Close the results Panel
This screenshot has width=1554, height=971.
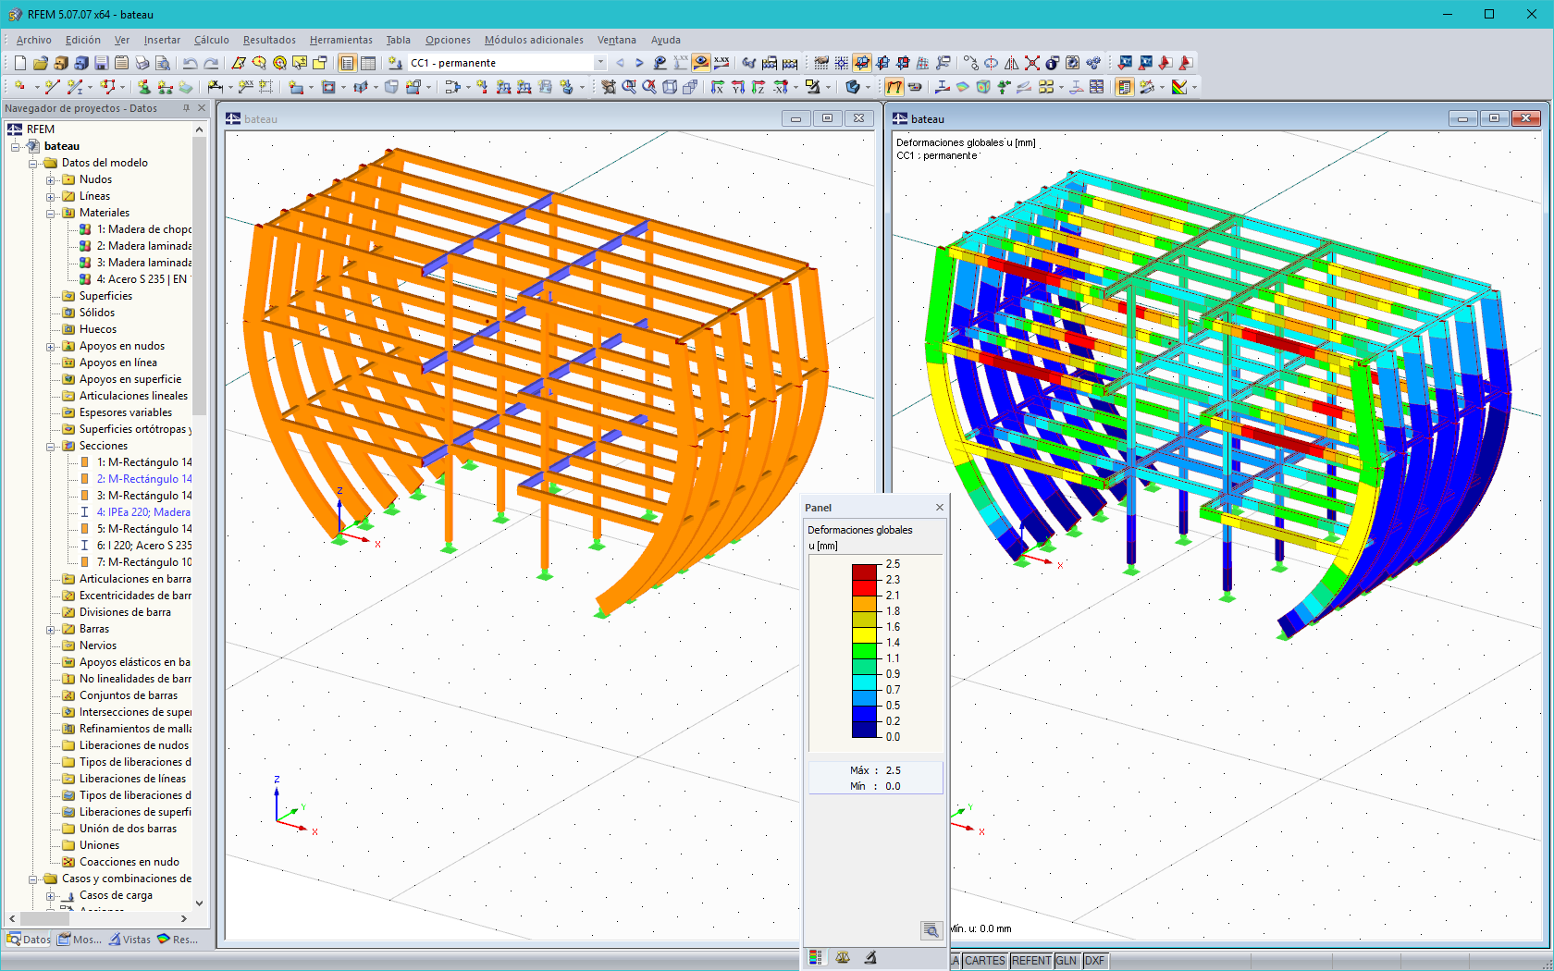[940, 508]
